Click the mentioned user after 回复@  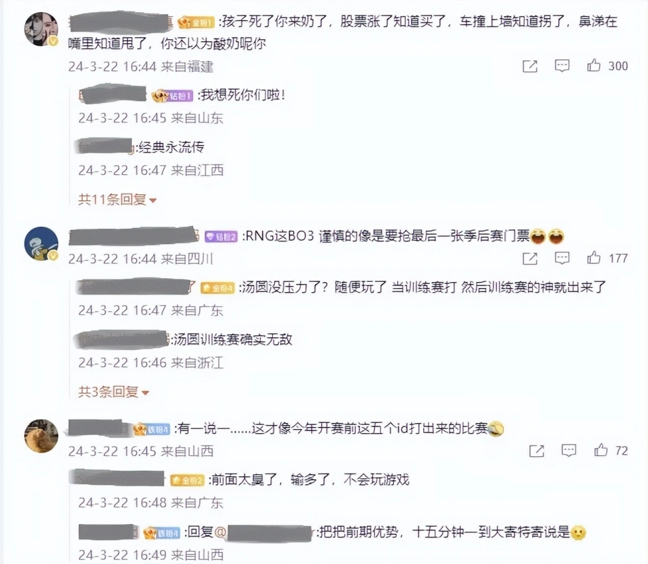268,532
